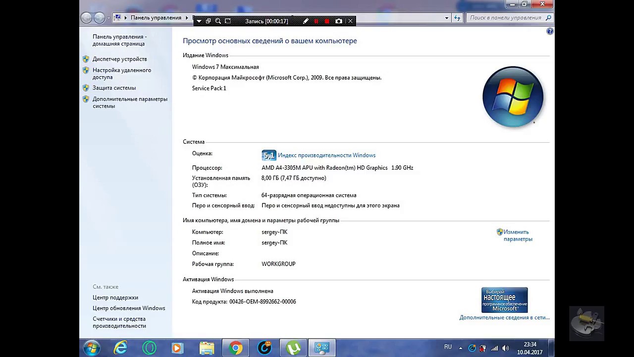634x357 pixels.
Task: Close the recorder toolbar
Action: click(350, 21)
